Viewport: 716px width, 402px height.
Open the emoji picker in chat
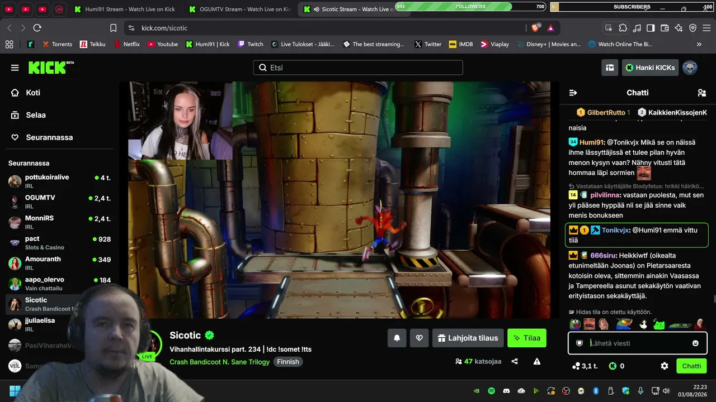coord(695,343)
